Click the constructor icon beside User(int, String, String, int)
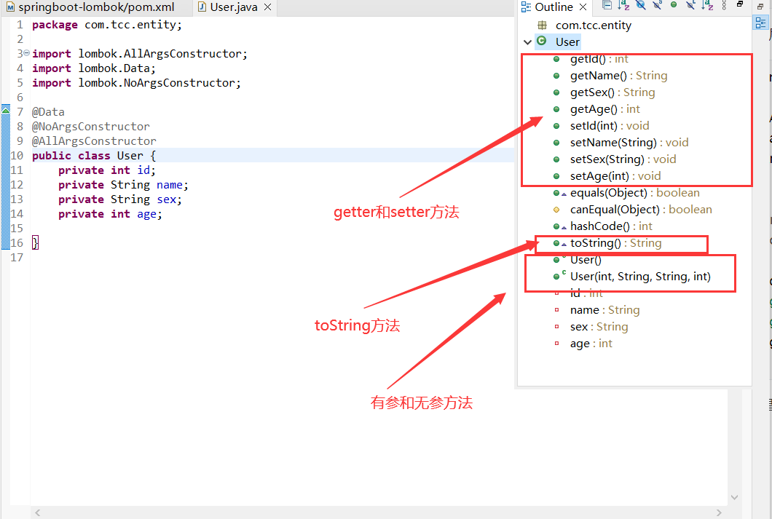 (559, 276)
